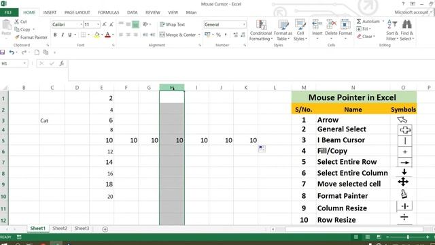Switch to Sheet2 tab
The width and height of the screenshot is (435, 245).
pos(60,229)
